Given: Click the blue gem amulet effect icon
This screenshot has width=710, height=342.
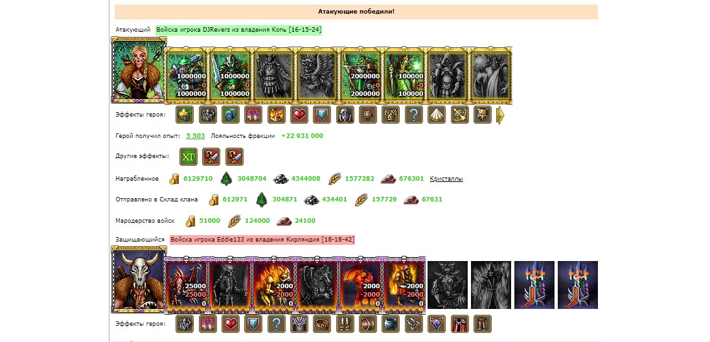Looking at the screenshot, I should tap(437, 324).
